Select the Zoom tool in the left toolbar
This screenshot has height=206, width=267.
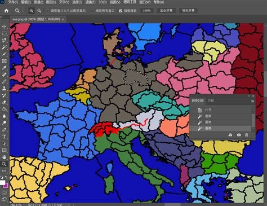click(x=4, y=164)
